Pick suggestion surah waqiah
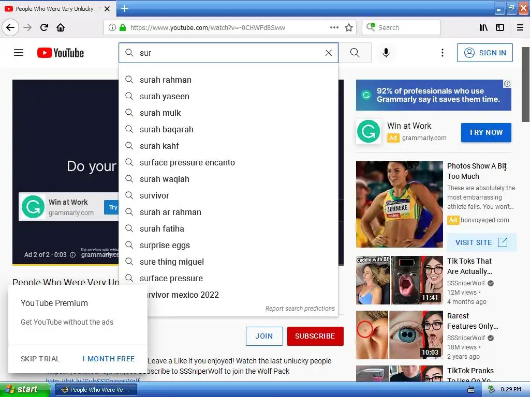The width and height of the screenshot is (530, 397). [228, 179]
